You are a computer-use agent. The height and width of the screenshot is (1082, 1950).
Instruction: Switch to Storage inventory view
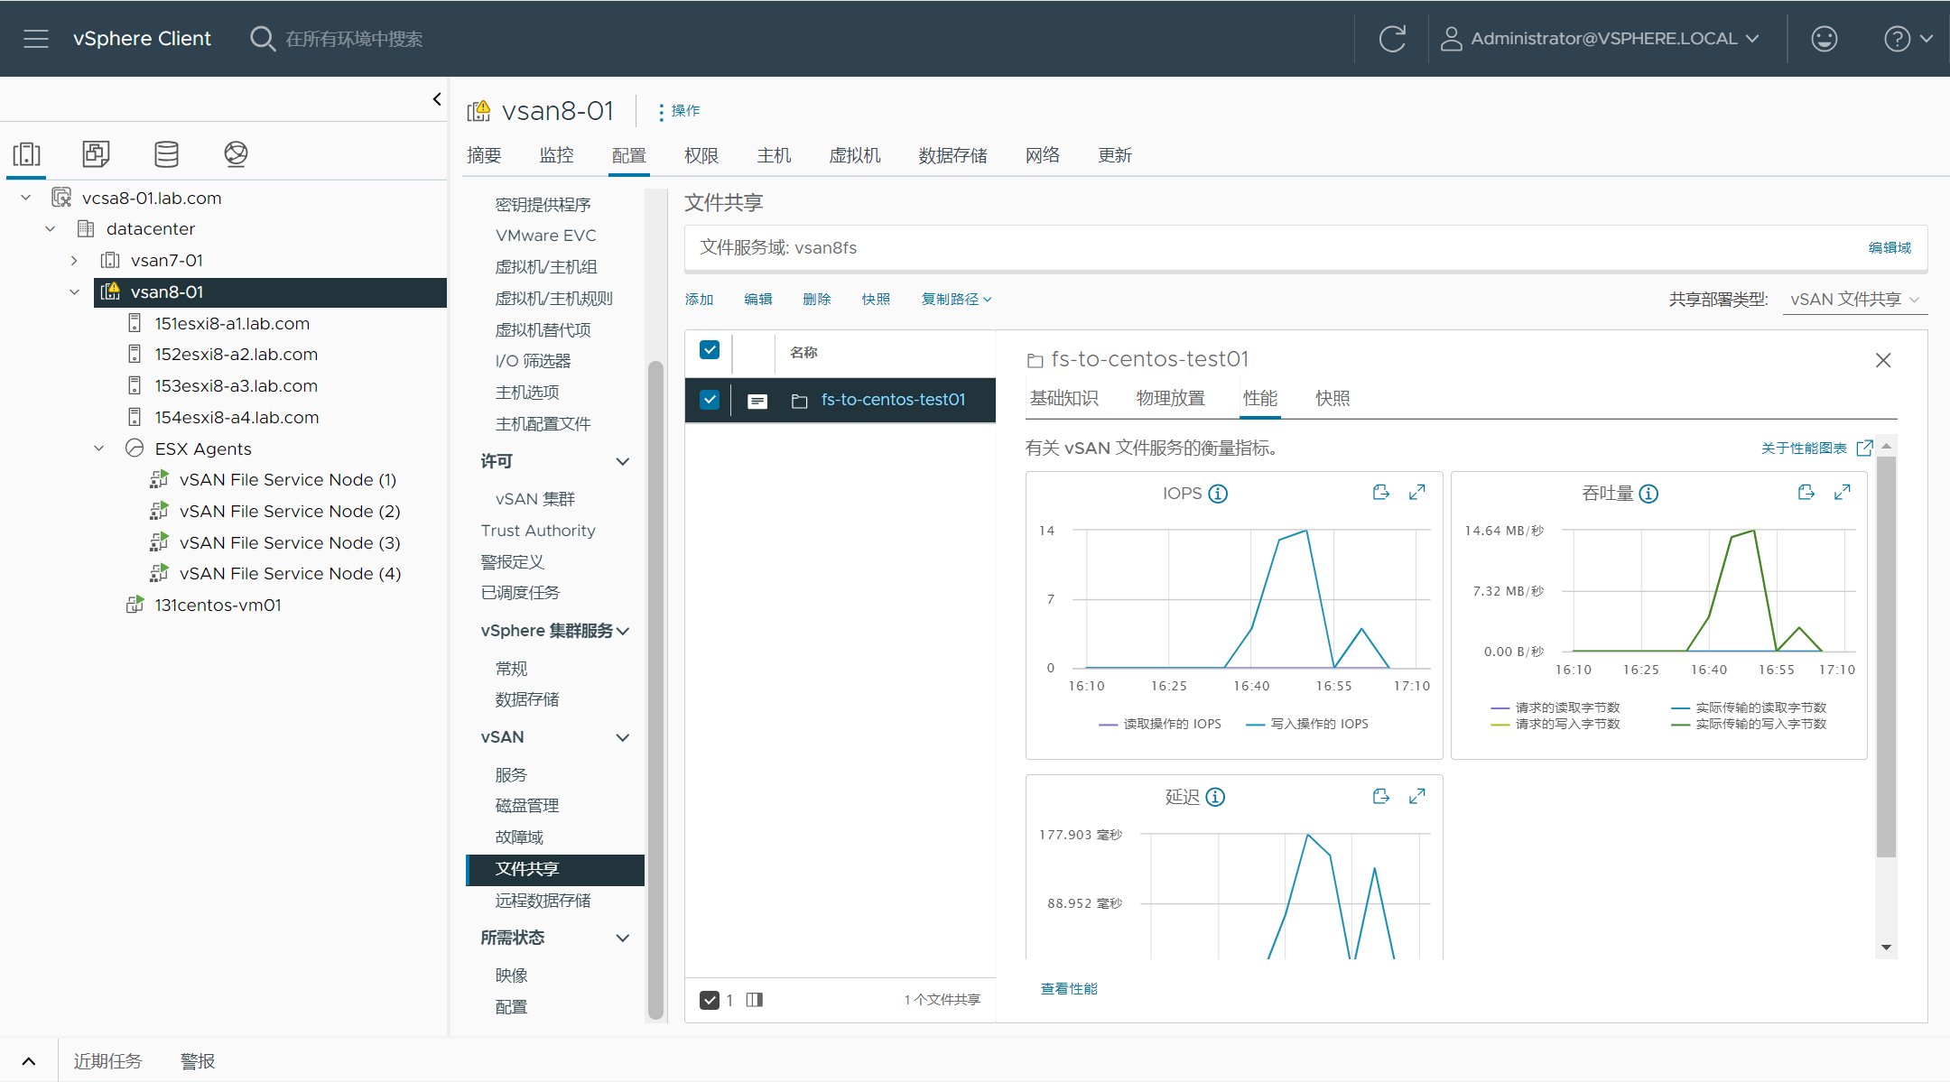click(x=166, y=154)
